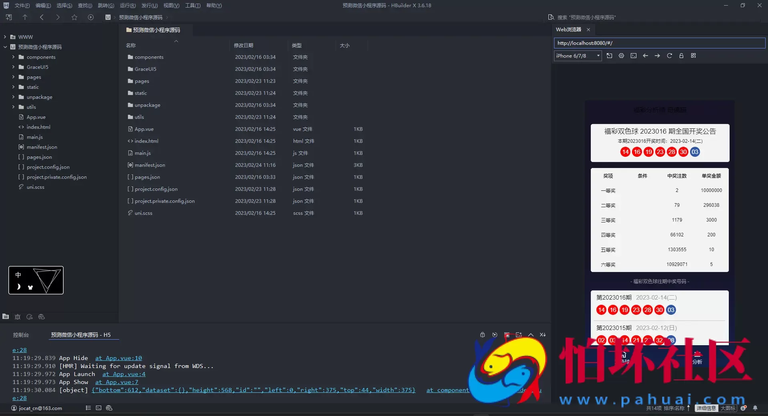This screenshot has width=768, height=416.
Task: Click the localhost URL address field
Action: [x=659, y=43]
